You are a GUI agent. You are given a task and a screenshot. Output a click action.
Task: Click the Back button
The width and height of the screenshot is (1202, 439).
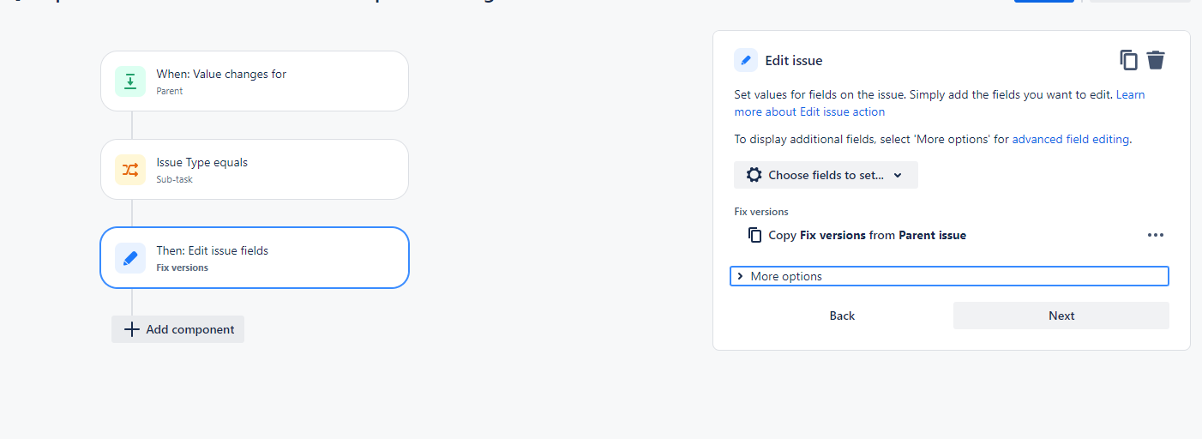[x=842, y=316]
